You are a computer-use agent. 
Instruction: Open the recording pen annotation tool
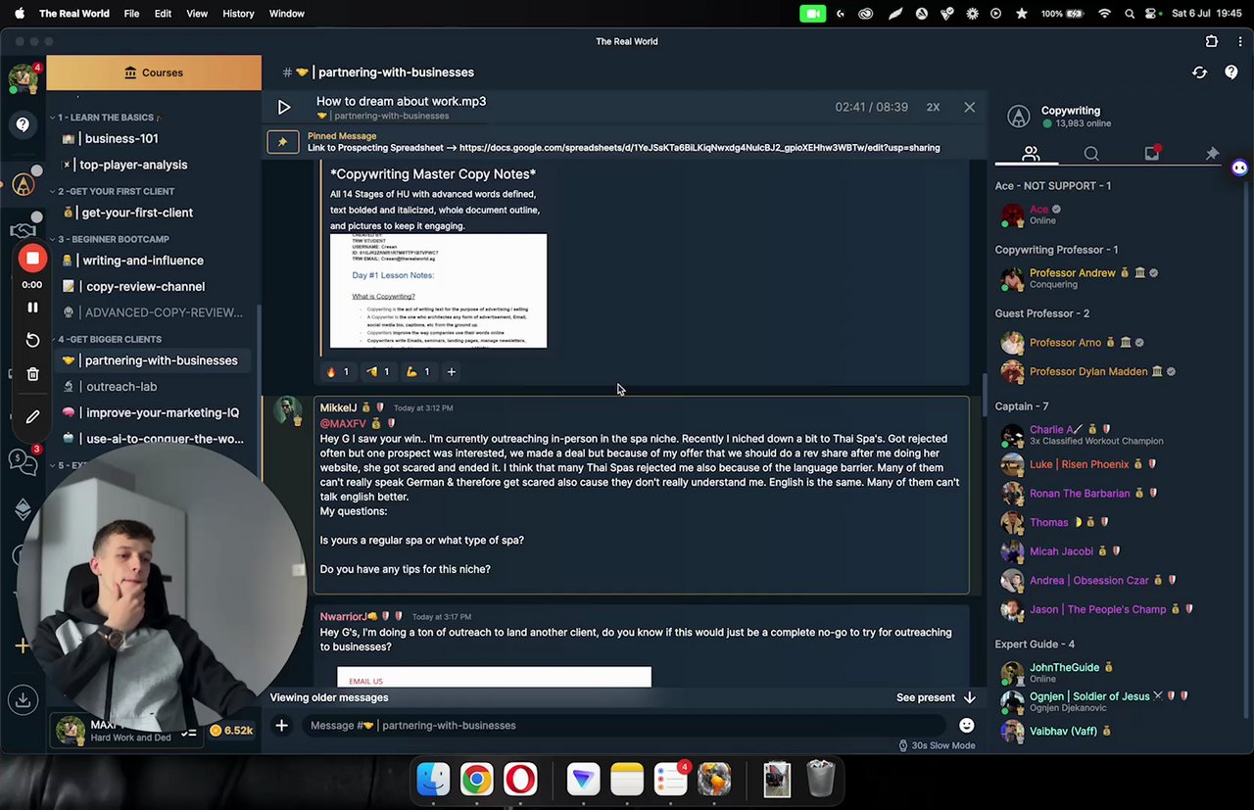32,417
